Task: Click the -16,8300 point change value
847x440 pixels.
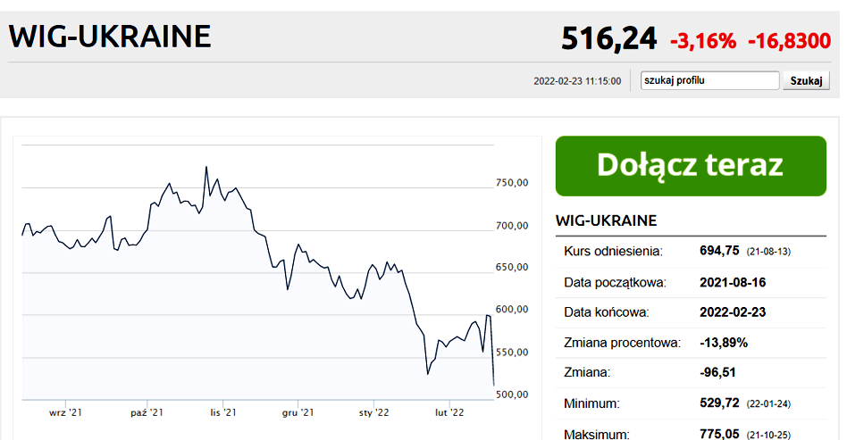Action: coord(789,41)
